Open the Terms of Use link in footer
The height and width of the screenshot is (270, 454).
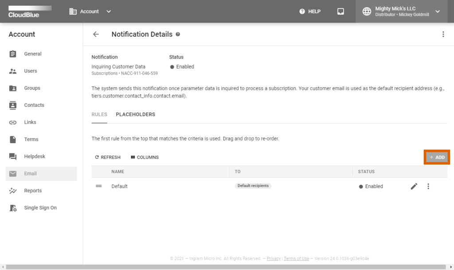296,258
